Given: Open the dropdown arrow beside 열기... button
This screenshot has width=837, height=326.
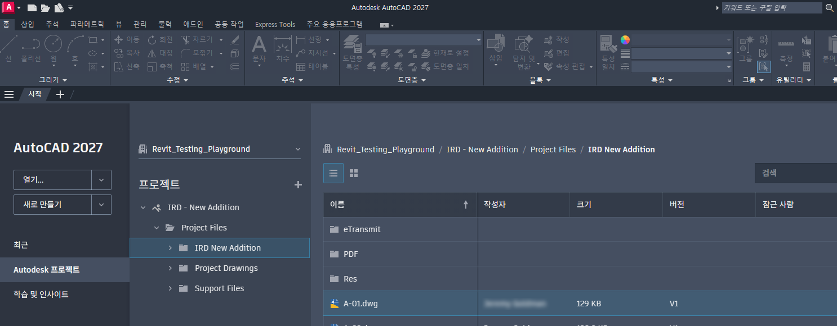Looking at the screenshot, I should pyautogui.click(x=101, y=180).
